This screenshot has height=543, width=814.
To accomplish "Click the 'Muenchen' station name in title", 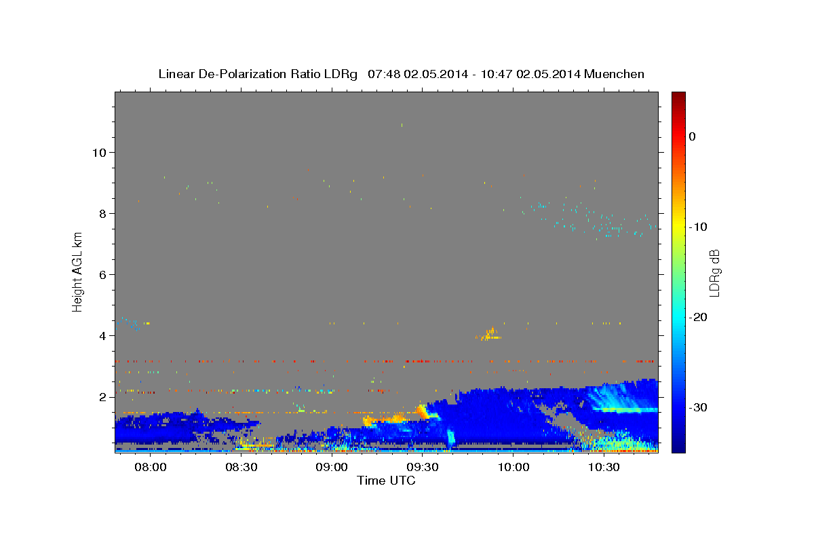I will click(615, 74).
